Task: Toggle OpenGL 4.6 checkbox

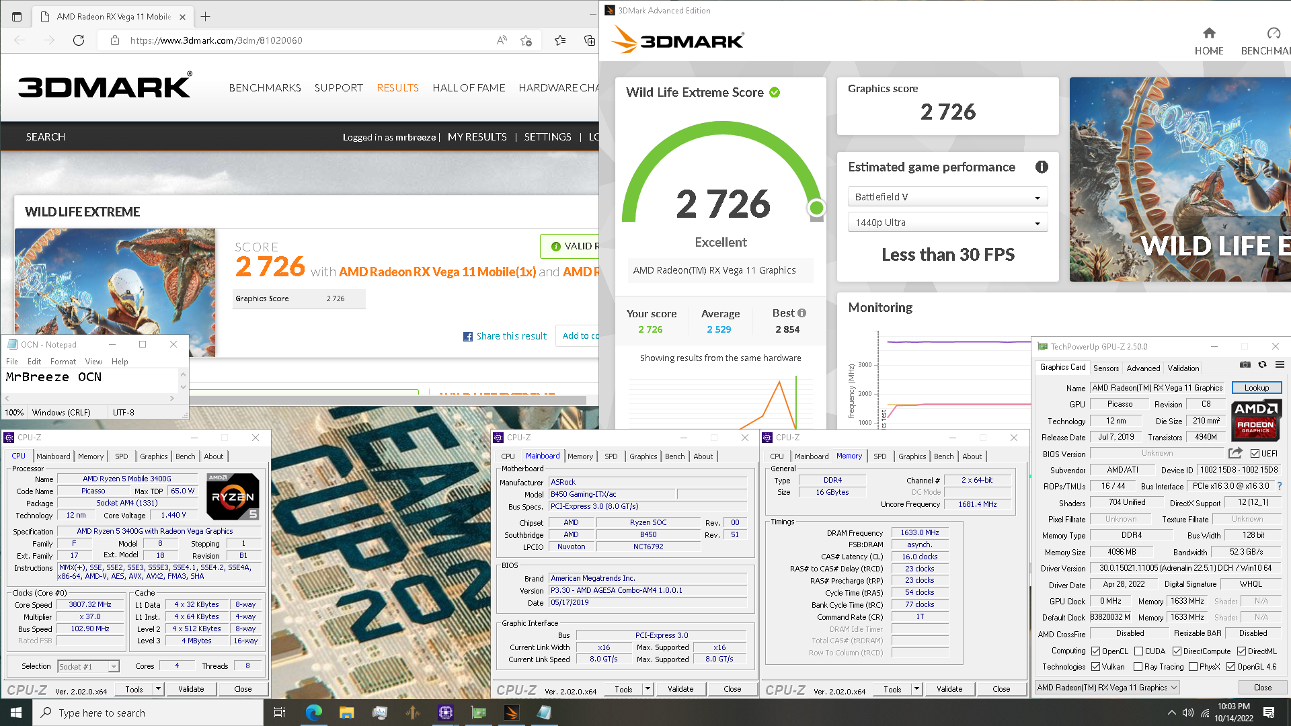Action: click(1230, 666)
